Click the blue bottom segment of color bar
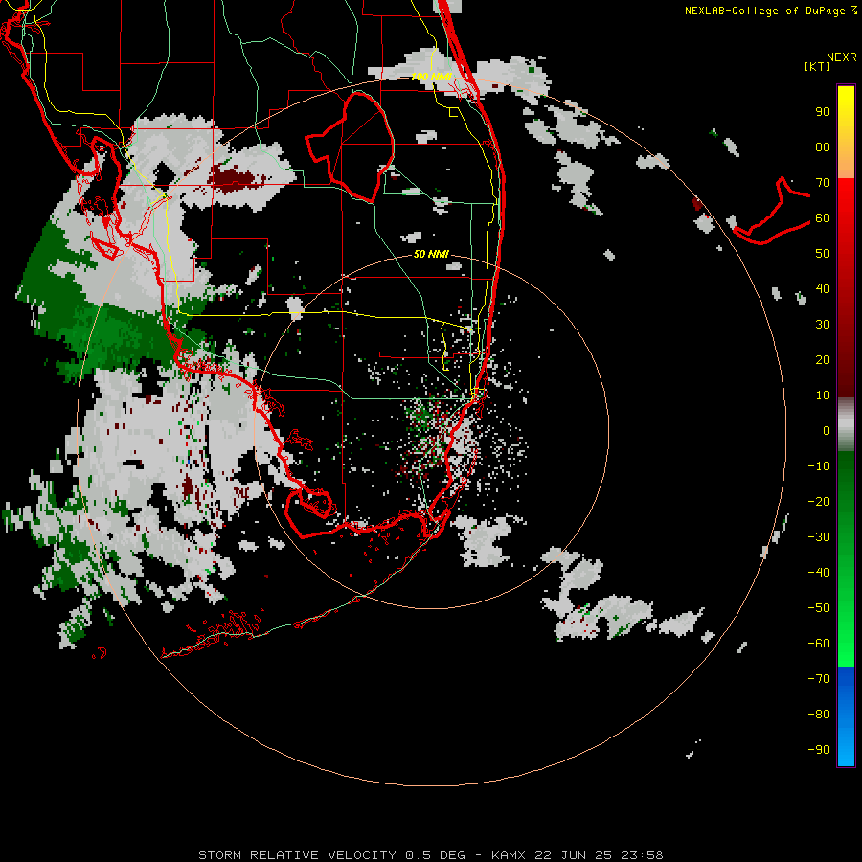Screen dimensions: 862x862 [846, 716]
